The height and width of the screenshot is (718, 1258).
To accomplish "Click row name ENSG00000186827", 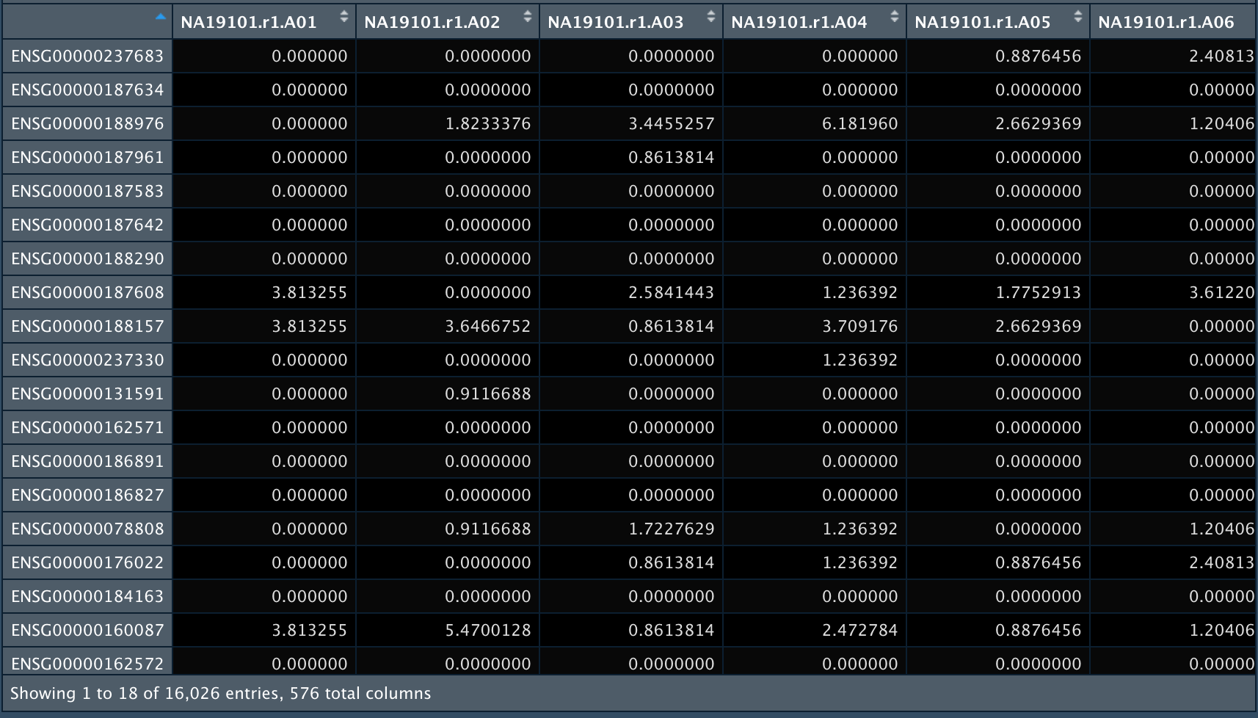I will click(87, 495).
